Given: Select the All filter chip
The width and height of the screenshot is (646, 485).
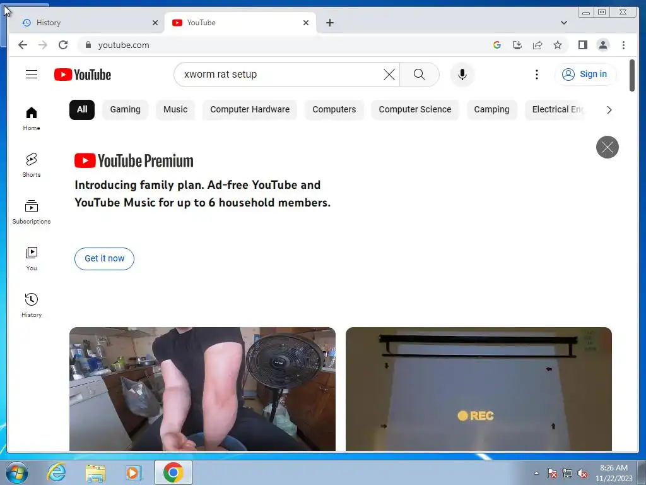Looking at the screenshot, I should [82, 110].
